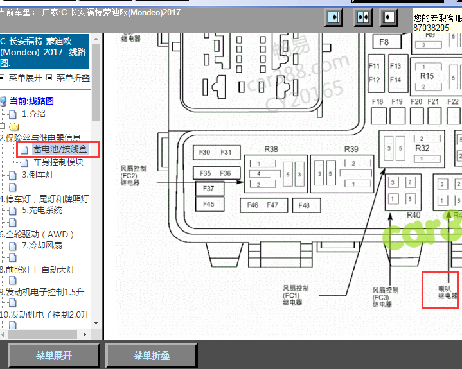This screenshot has width=462, height=369.
Task: Open 9.发动机电子控制1.5升 tree entry
Action: (42, 292)
